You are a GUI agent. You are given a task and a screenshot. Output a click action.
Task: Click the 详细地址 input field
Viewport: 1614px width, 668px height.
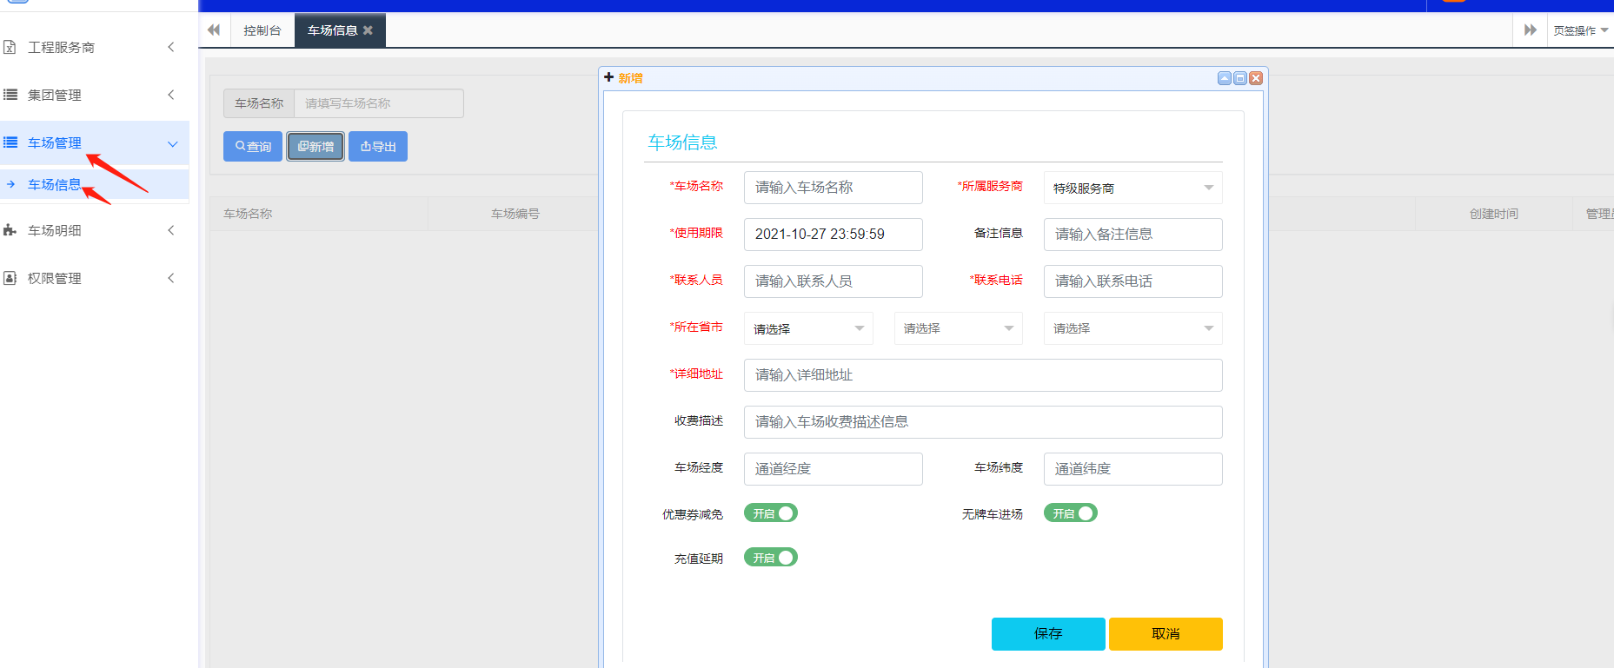982,375
